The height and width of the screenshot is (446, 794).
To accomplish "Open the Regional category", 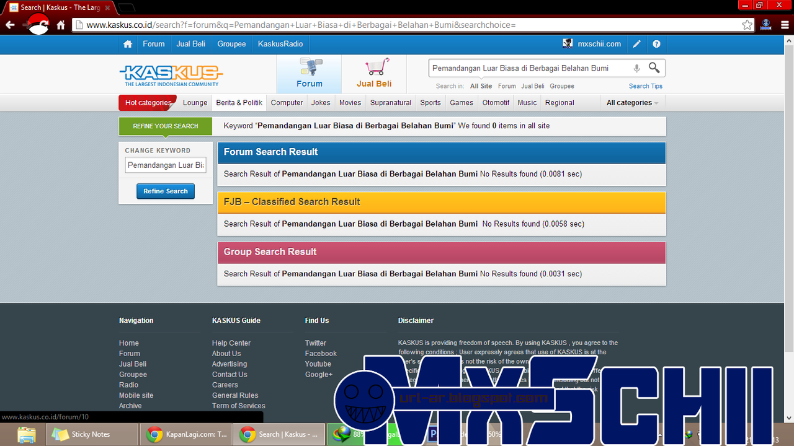I will pyautogui.click(x=560, y=103).
